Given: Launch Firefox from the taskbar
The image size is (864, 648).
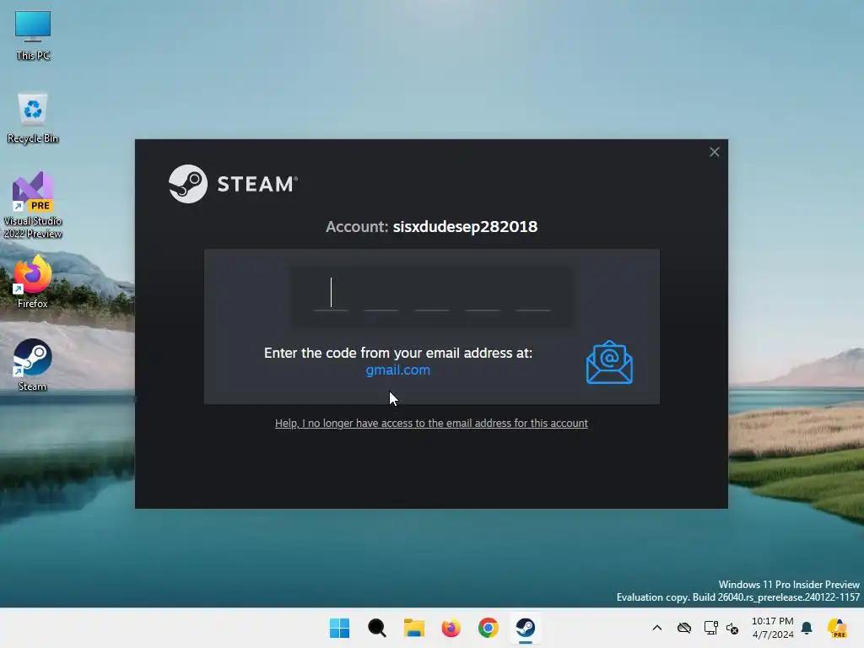Looking at the screenshot, I should pyautogui.click(x=451, y=628).
